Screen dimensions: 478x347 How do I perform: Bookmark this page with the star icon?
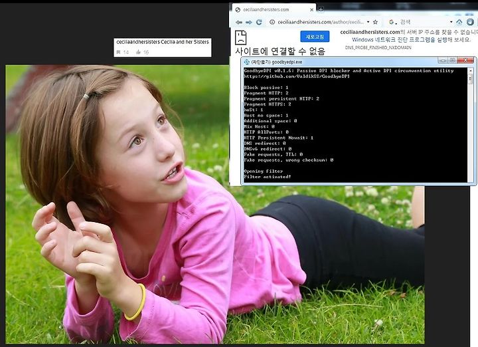coord(376,22)
